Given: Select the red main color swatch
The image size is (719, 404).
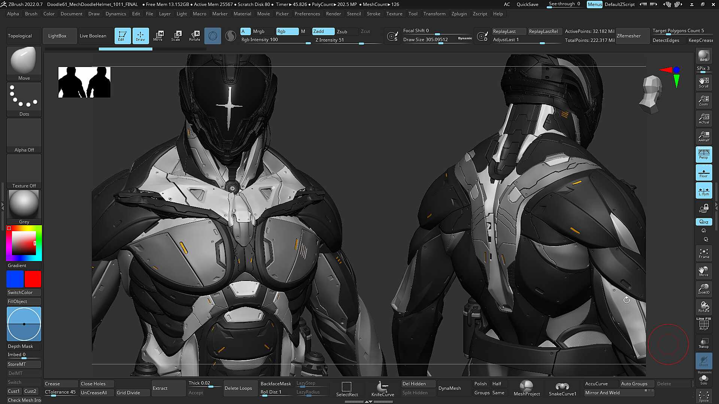Looking at the screenshot, I should (33, 279).
